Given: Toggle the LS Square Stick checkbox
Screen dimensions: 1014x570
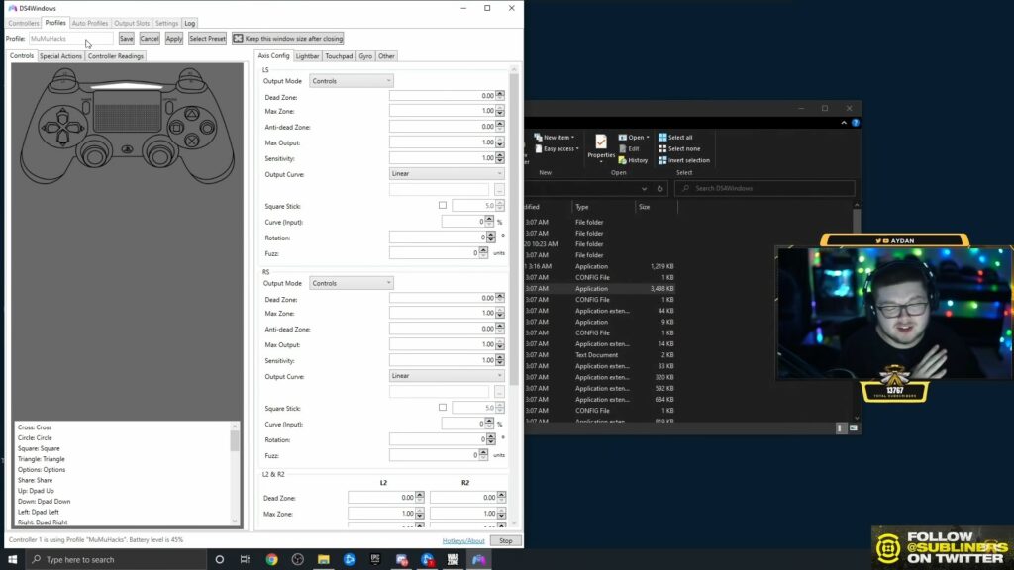Looking at the screenshot, I should (443, 206).
